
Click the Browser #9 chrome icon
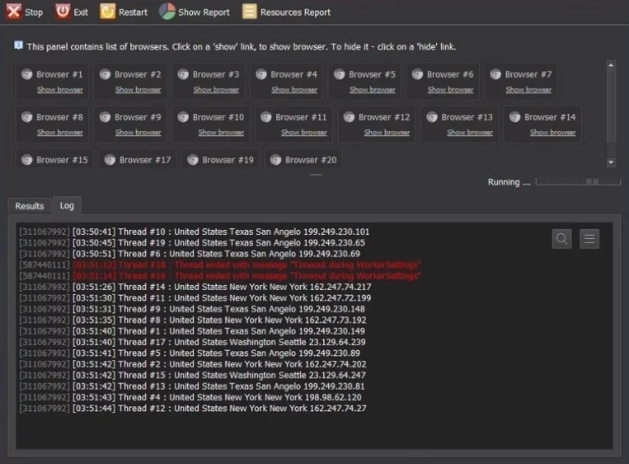105,117
